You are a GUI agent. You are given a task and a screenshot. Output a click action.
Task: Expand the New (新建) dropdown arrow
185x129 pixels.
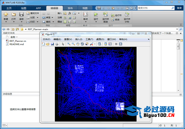(6, 22)
